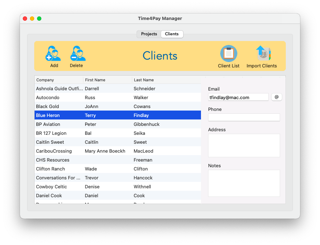Click last name Gibbenhuck
This screenshot has width=320, height=245.
click(x=146, y=124)
